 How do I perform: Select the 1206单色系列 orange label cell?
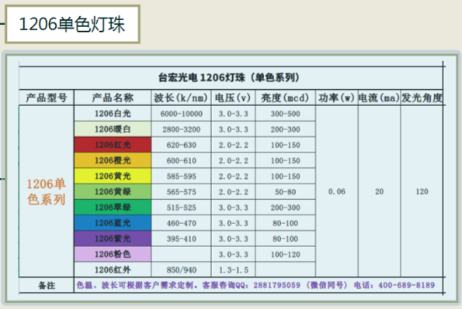point(47,191)
